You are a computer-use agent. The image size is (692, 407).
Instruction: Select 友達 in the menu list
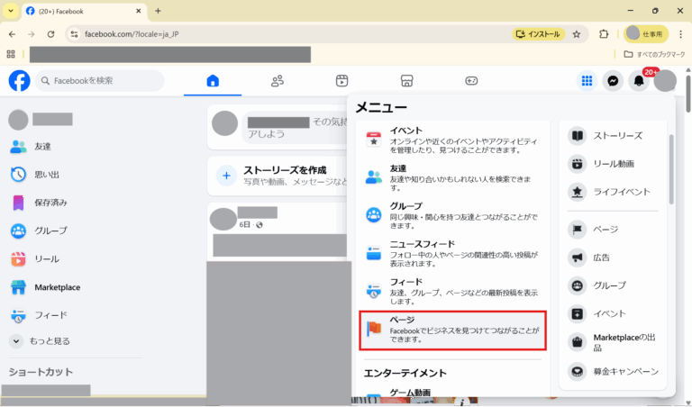point(453,177)
